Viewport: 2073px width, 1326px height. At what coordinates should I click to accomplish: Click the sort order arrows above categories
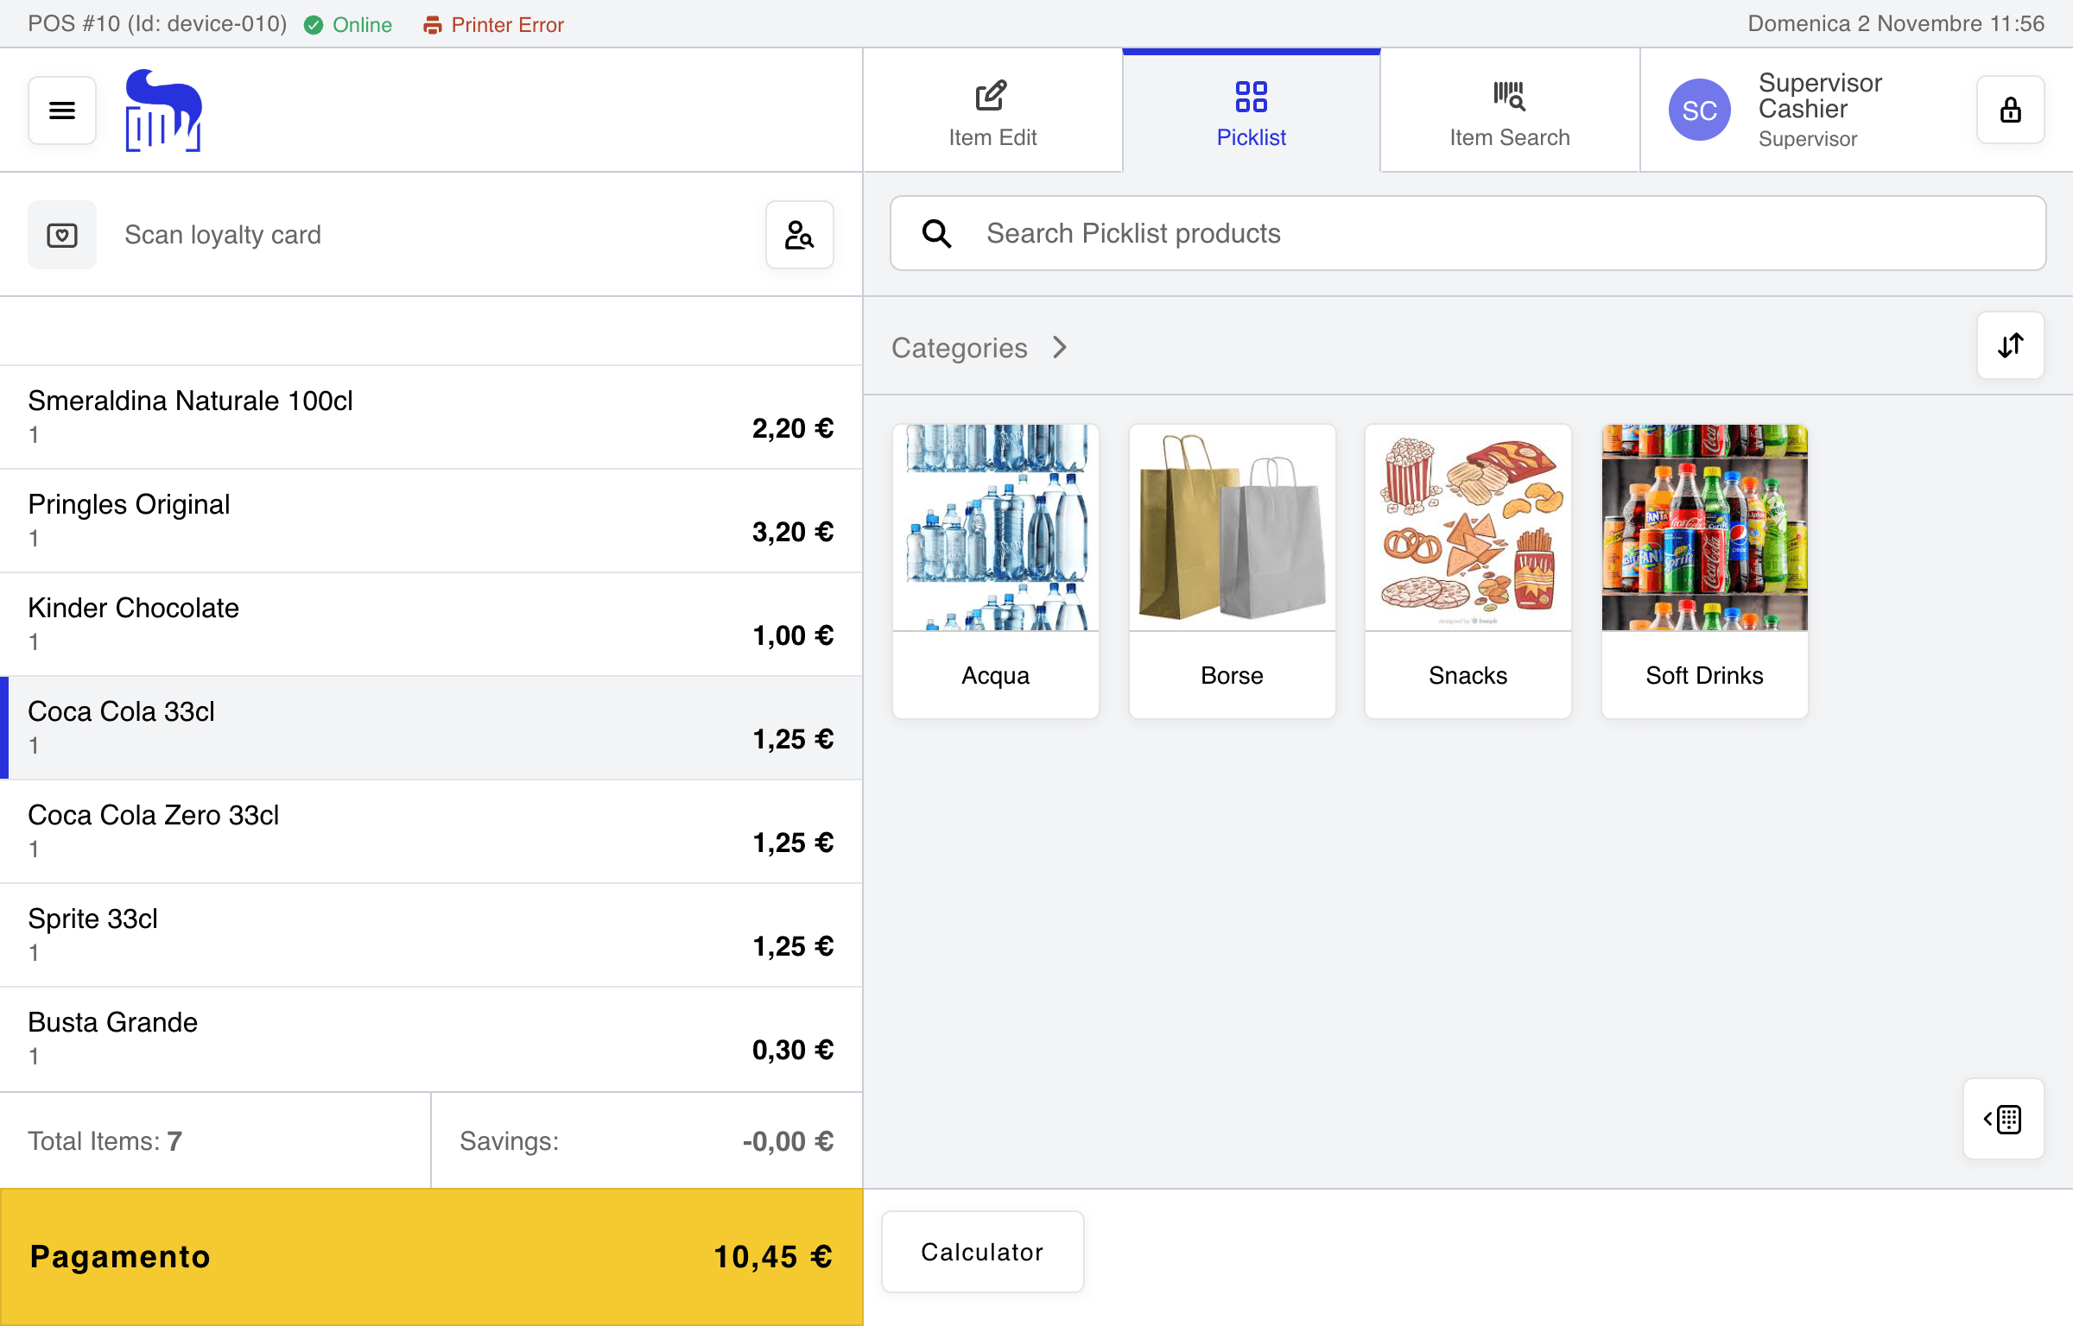(x=2010, y=345)
